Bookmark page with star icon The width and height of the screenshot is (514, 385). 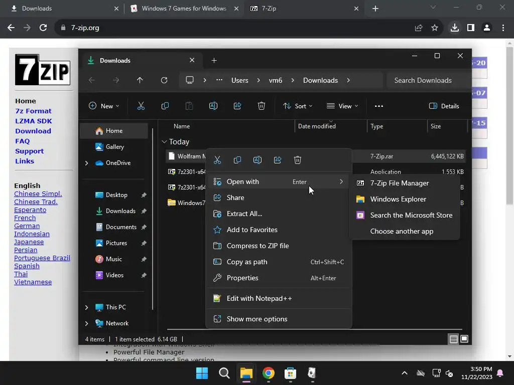click(x=435, y=28)
